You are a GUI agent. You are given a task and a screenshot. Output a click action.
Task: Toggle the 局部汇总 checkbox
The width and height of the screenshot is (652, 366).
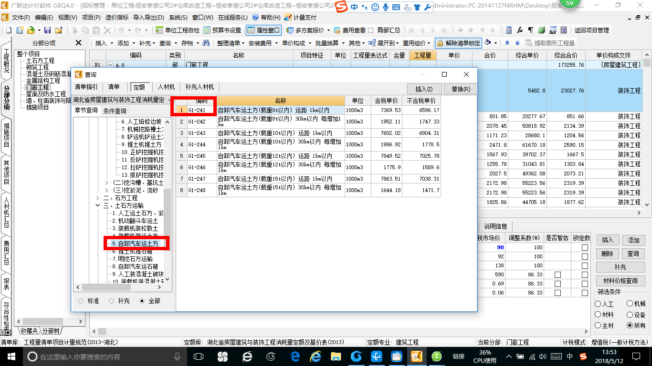pyautogui.click(x=371, y=30)
